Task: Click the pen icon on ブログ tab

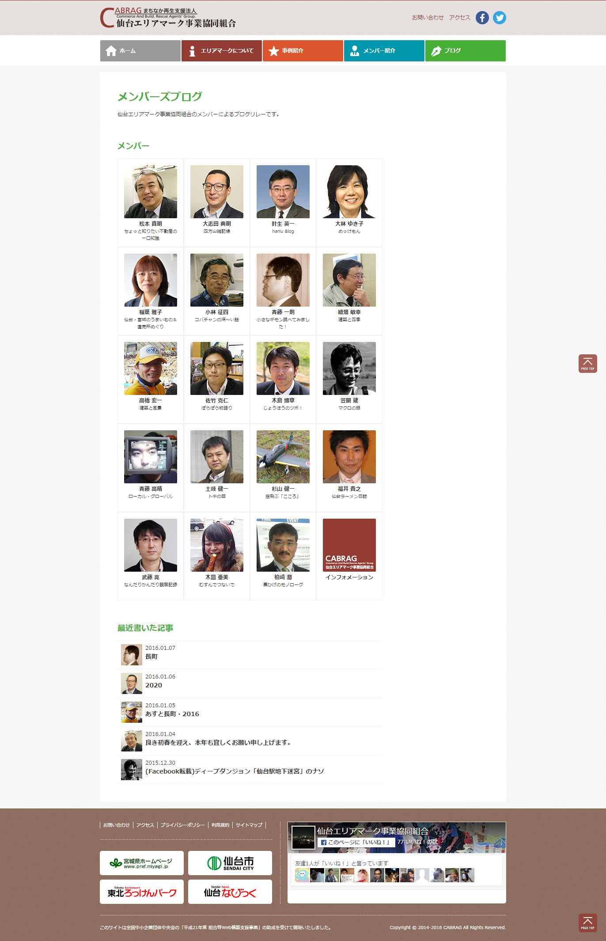Action: (x=436, y=51)
